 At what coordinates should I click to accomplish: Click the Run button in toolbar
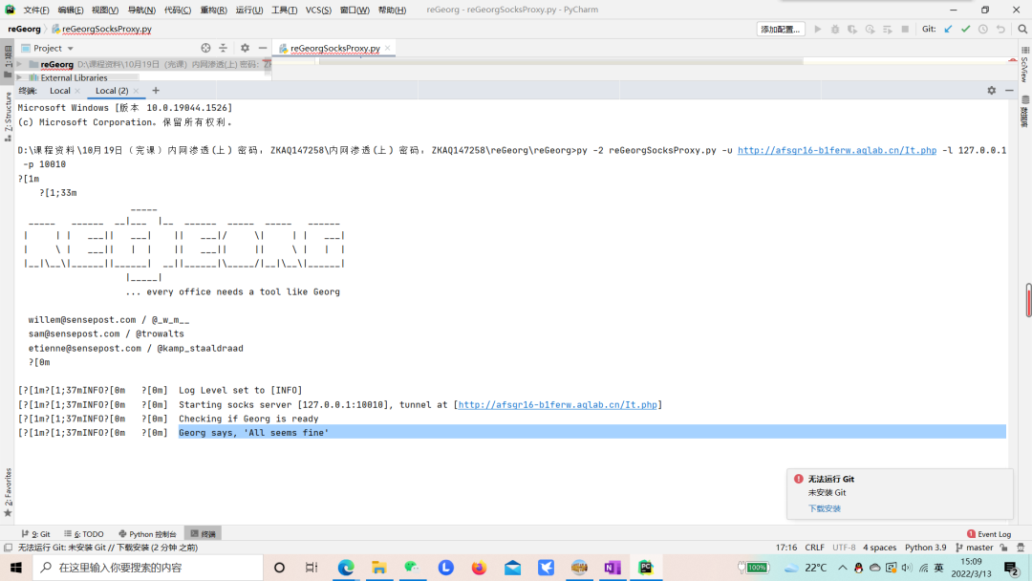817,29
